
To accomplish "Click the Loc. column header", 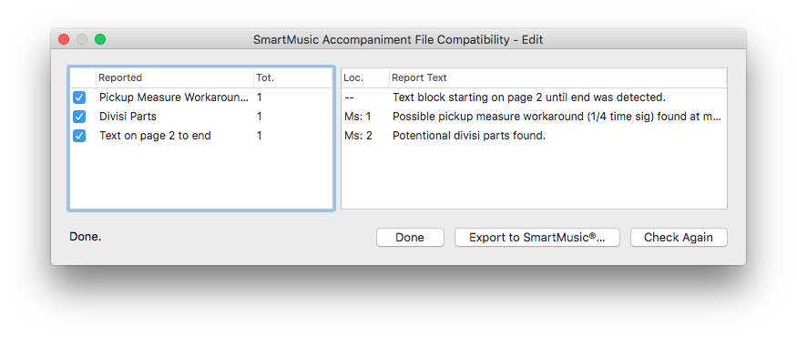I will [365, 77].
